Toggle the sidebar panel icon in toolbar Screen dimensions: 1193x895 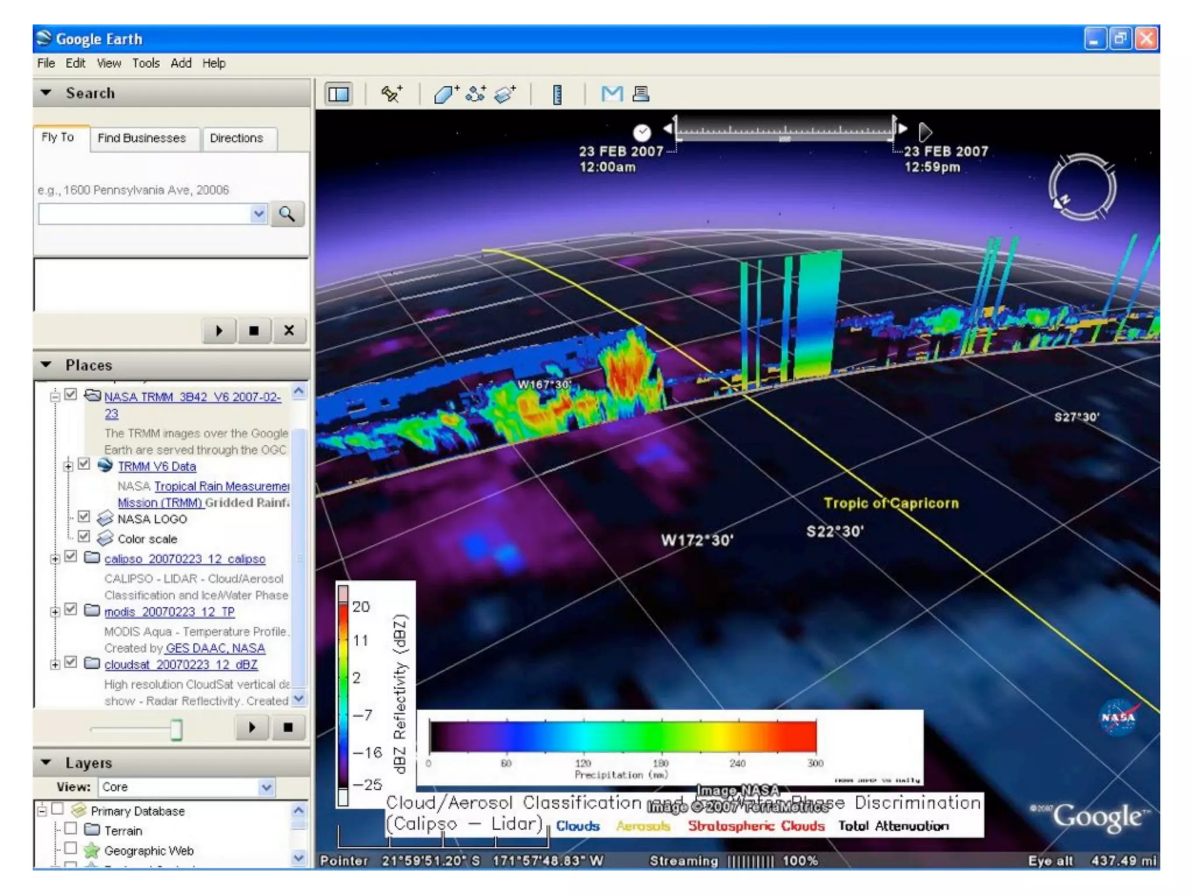338,94
